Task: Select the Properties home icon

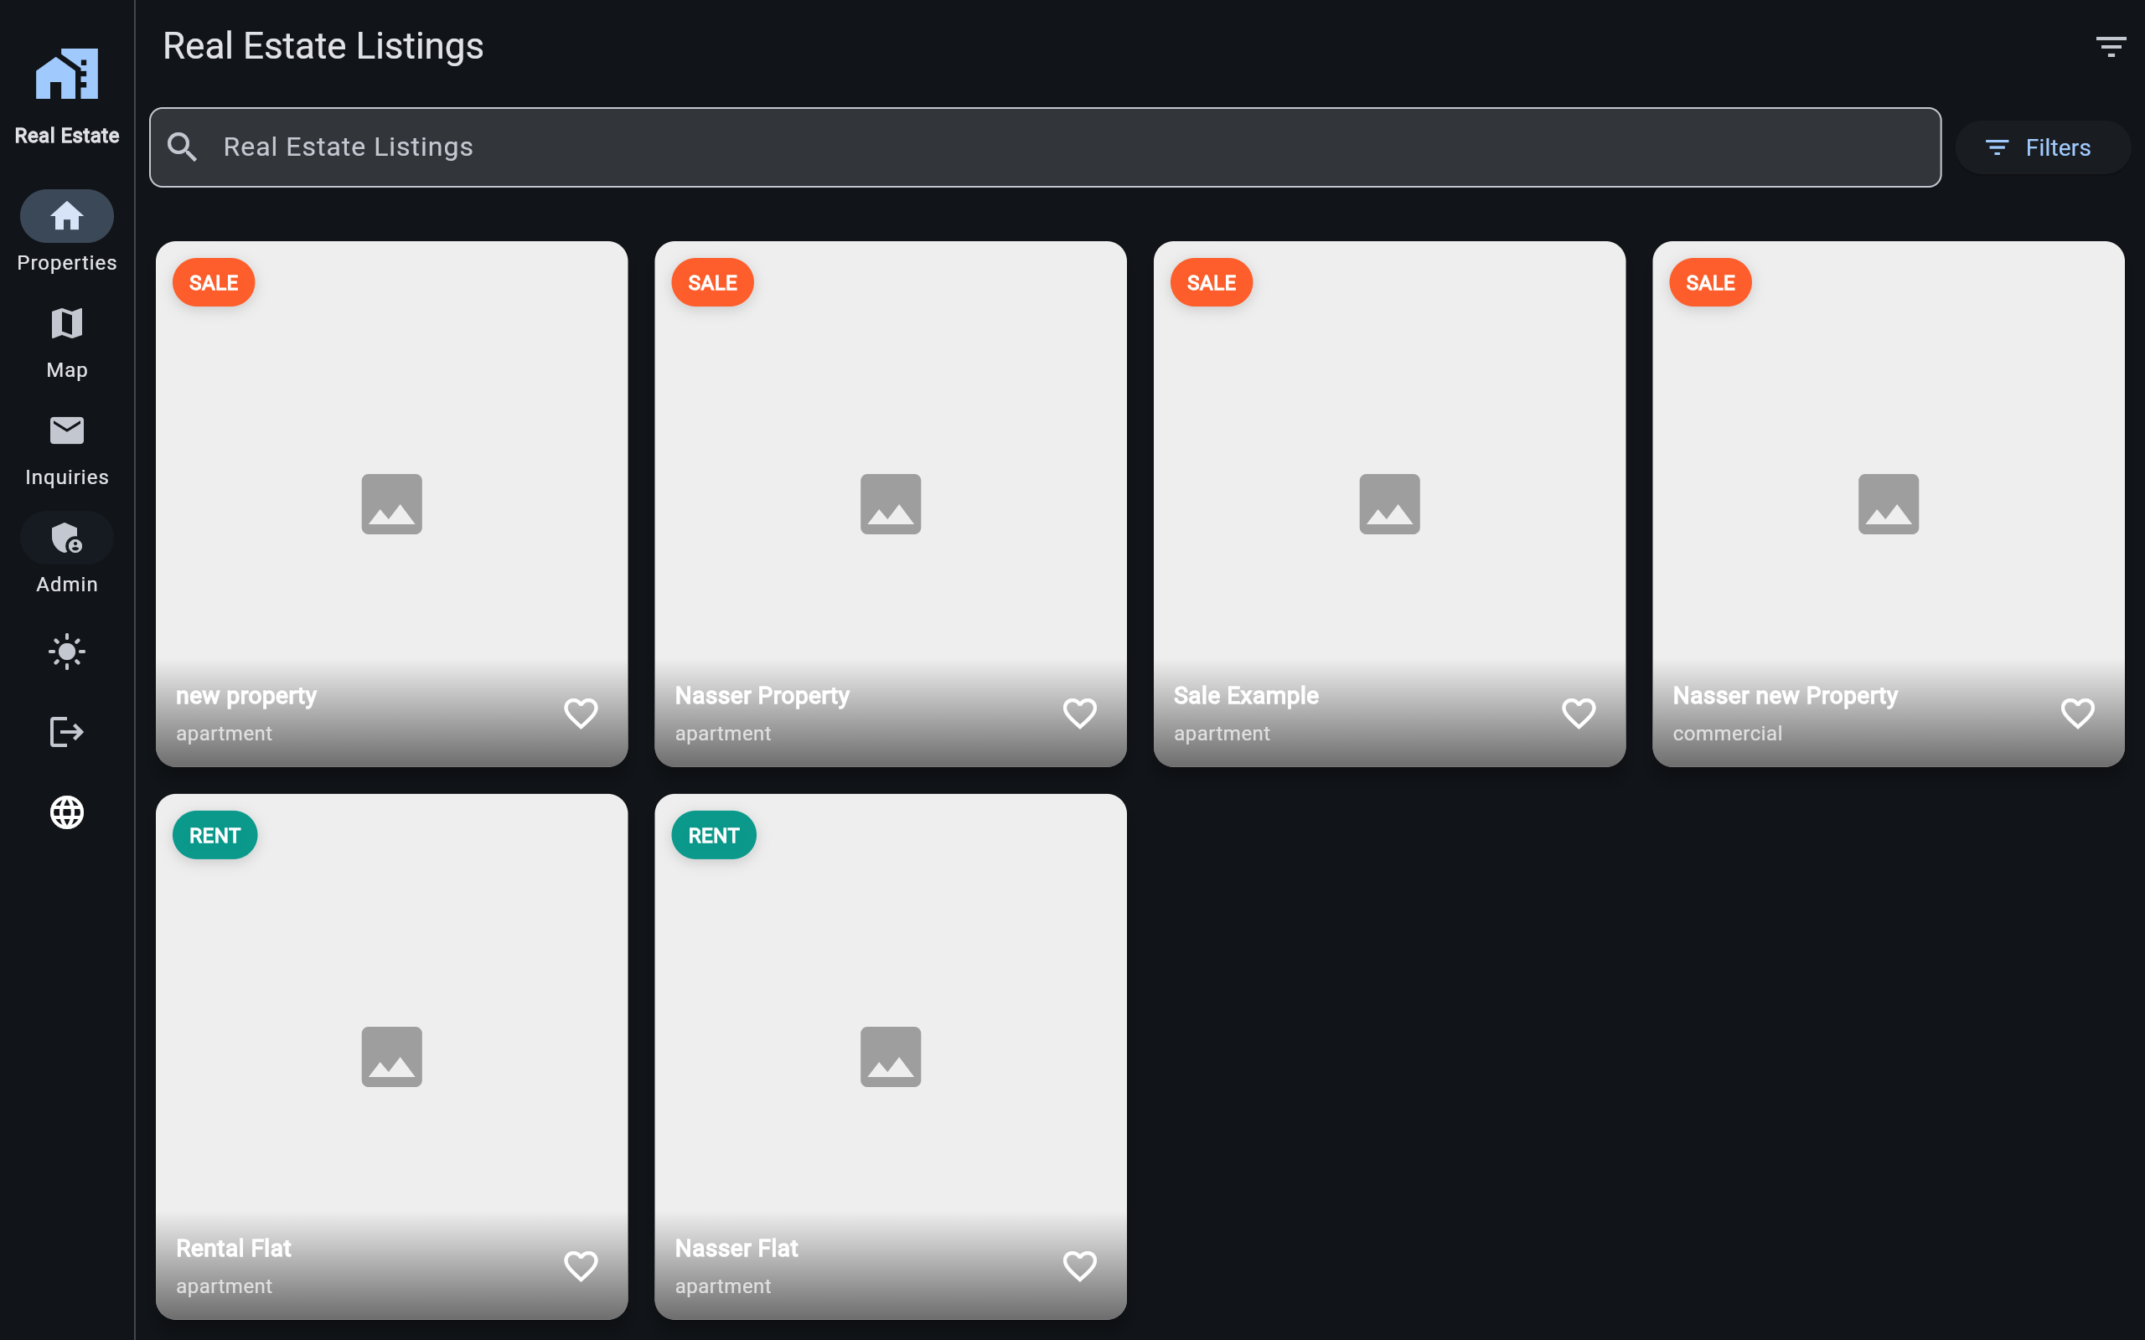Action: point(66,216)
